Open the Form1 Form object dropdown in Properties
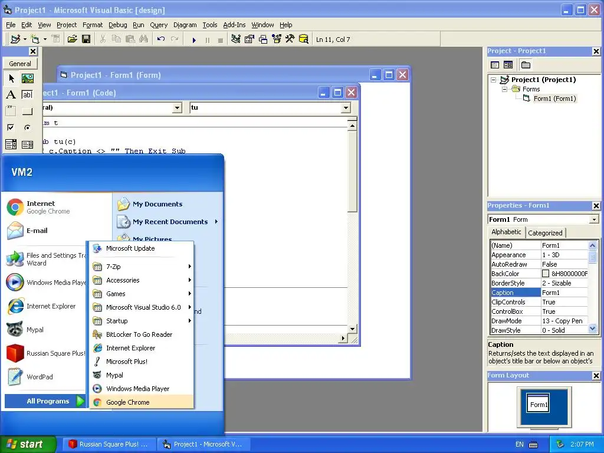The height and width of the screenshot is (453, 604). (x=595, y=219)
